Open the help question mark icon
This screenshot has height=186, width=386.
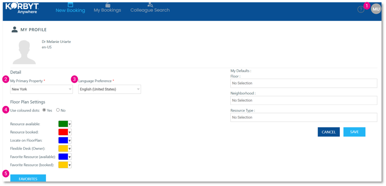click(361, 10)
